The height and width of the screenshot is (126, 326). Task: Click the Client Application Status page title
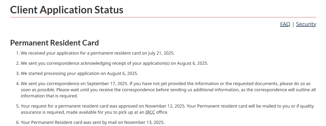coord(67,10)
